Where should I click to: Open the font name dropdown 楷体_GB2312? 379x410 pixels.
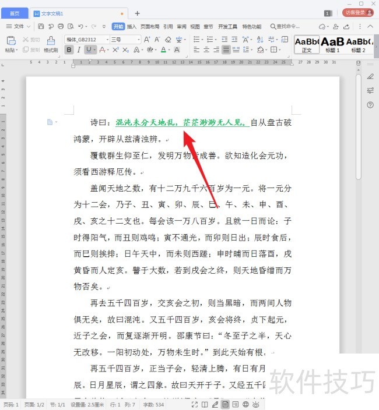[x=107, y=40]
